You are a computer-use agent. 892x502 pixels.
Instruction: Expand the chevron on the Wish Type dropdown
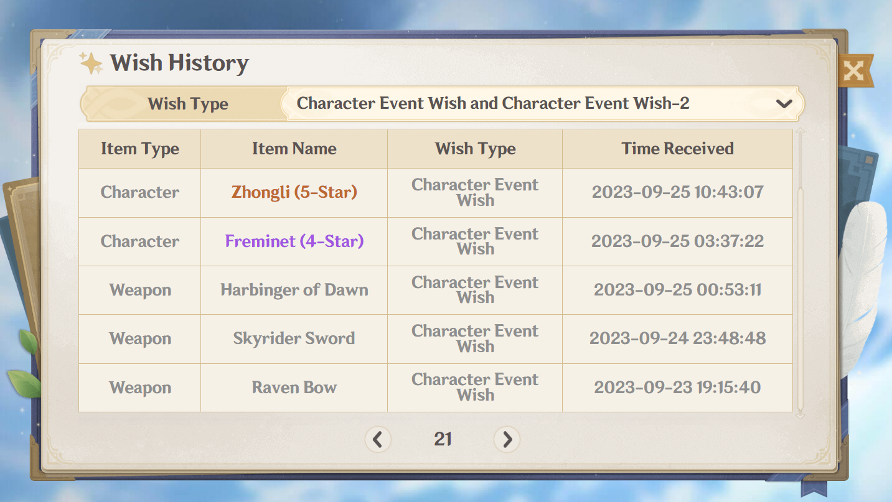(x=783, y=103)
